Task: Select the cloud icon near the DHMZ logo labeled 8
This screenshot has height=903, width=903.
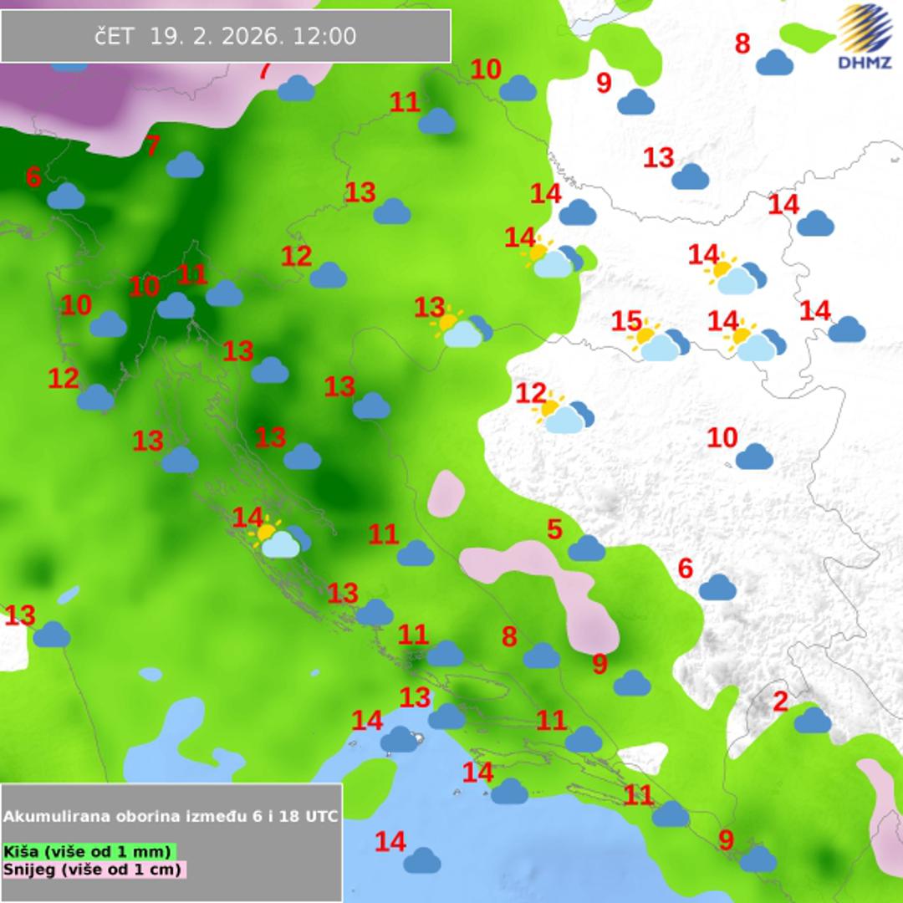Action: (x=774, y=62)
